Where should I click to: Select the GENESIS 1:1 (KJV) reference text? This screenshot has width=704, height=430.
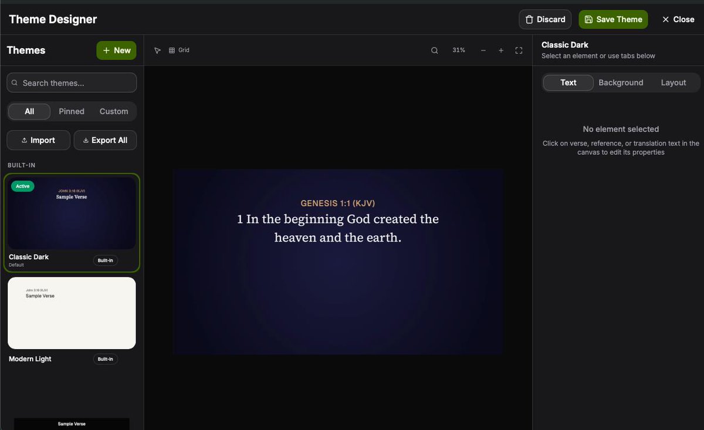point(338,204)
